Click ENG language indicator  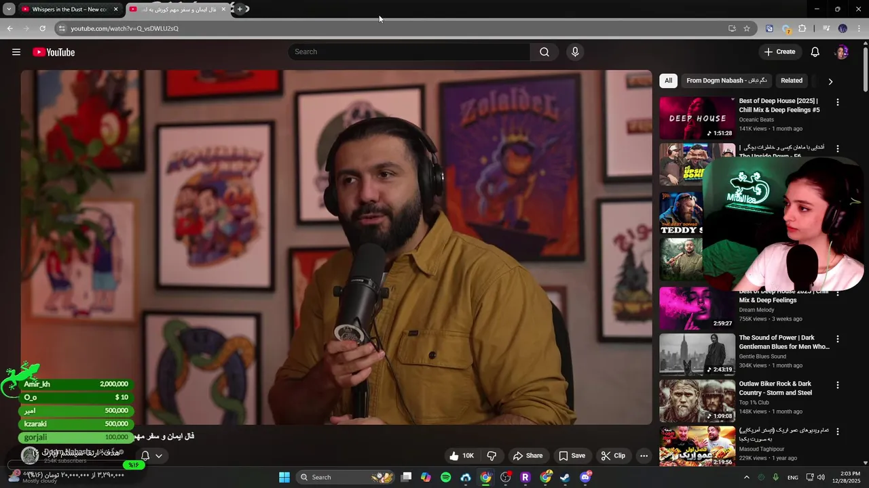point(793,477)
